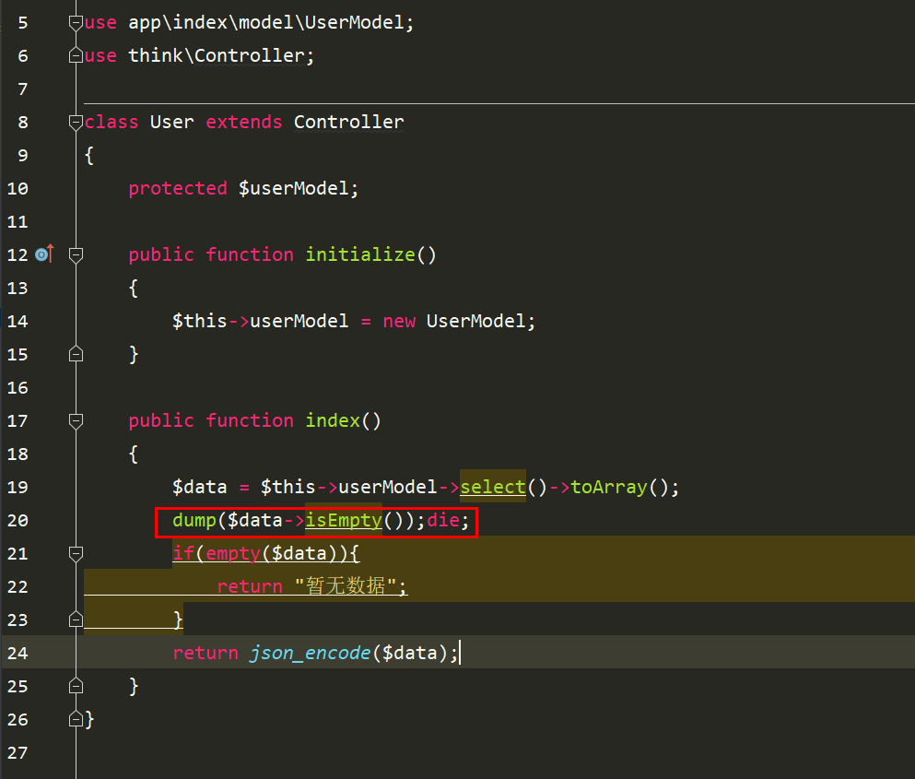
Task: Click fold end marker at line 23
Action: tap(76, 620)
